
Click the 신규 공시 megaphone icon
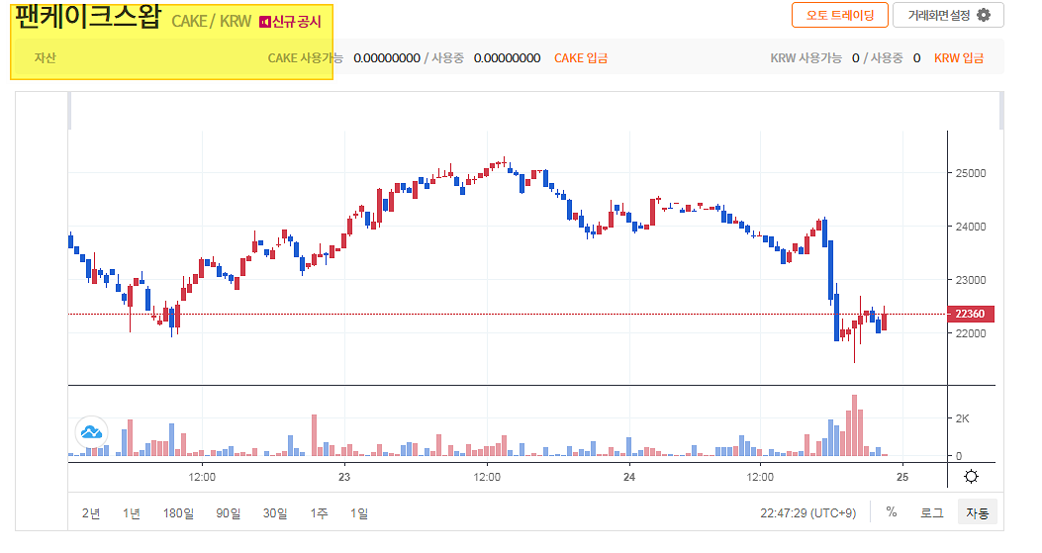coord(264,23)
